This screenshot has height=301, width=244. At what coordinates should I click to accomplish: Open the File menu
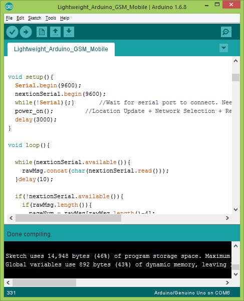pyautogui.click(x=9, y=18)
